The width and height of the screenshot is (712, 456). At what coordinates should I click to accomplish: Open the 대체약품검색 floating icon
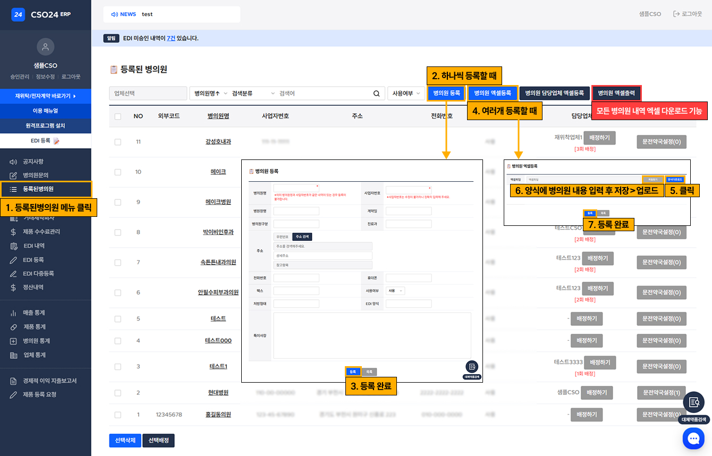[693, 402]
